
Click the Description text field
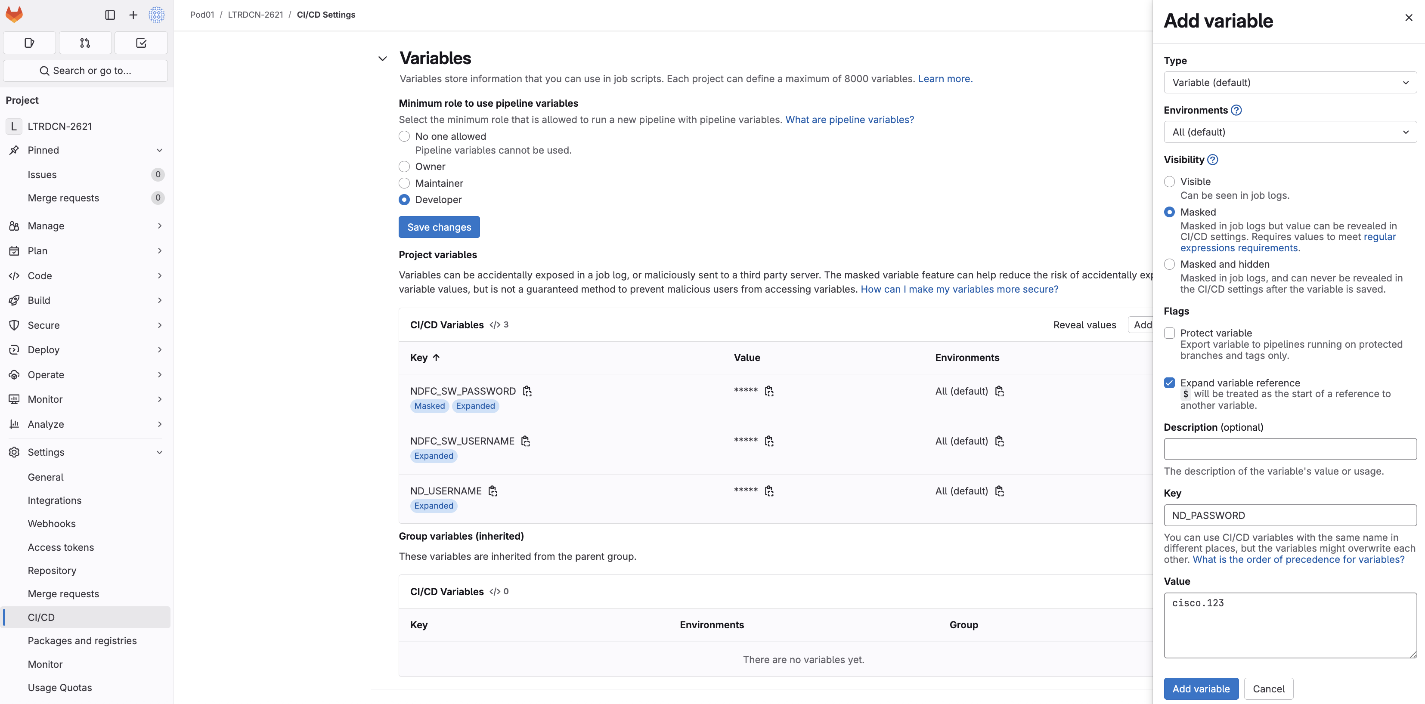pos(1290,449)
